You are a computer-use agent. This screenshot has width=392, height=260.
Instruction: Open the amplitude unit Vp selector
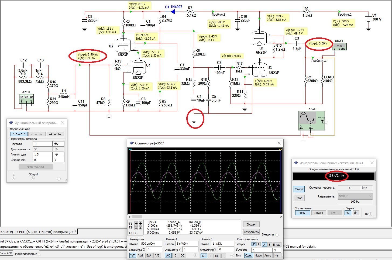pos(58,154)
